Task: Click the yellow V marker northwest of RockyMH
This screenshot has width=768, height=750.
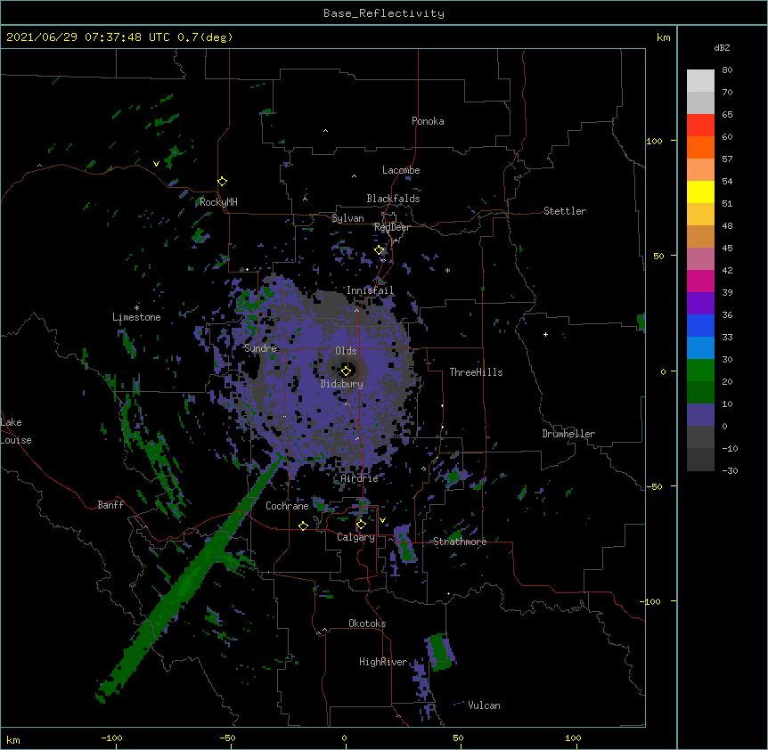Action: [x=156, y=164]
